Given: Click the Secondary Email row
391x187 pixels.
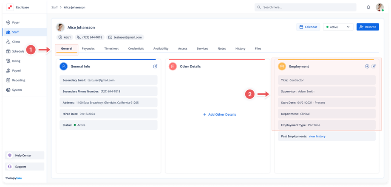Looking at the screenshot, I should (x=108, y=80).
